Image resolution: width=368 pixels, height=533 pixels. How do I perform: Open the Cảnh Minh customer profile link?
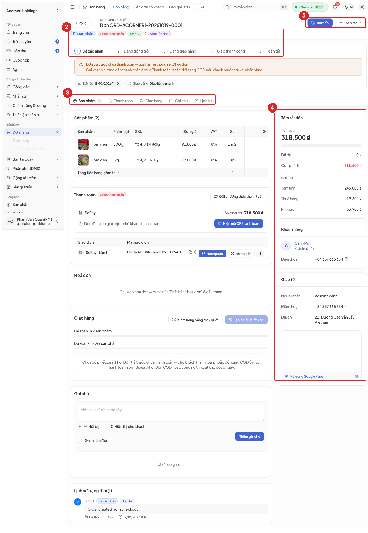(x=303, y=243)
